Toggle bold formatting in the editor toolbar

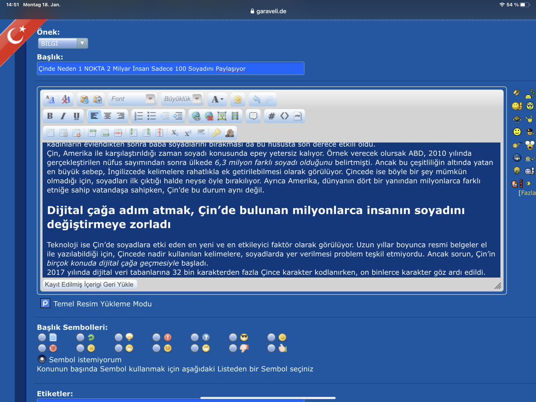click(50, 116)
